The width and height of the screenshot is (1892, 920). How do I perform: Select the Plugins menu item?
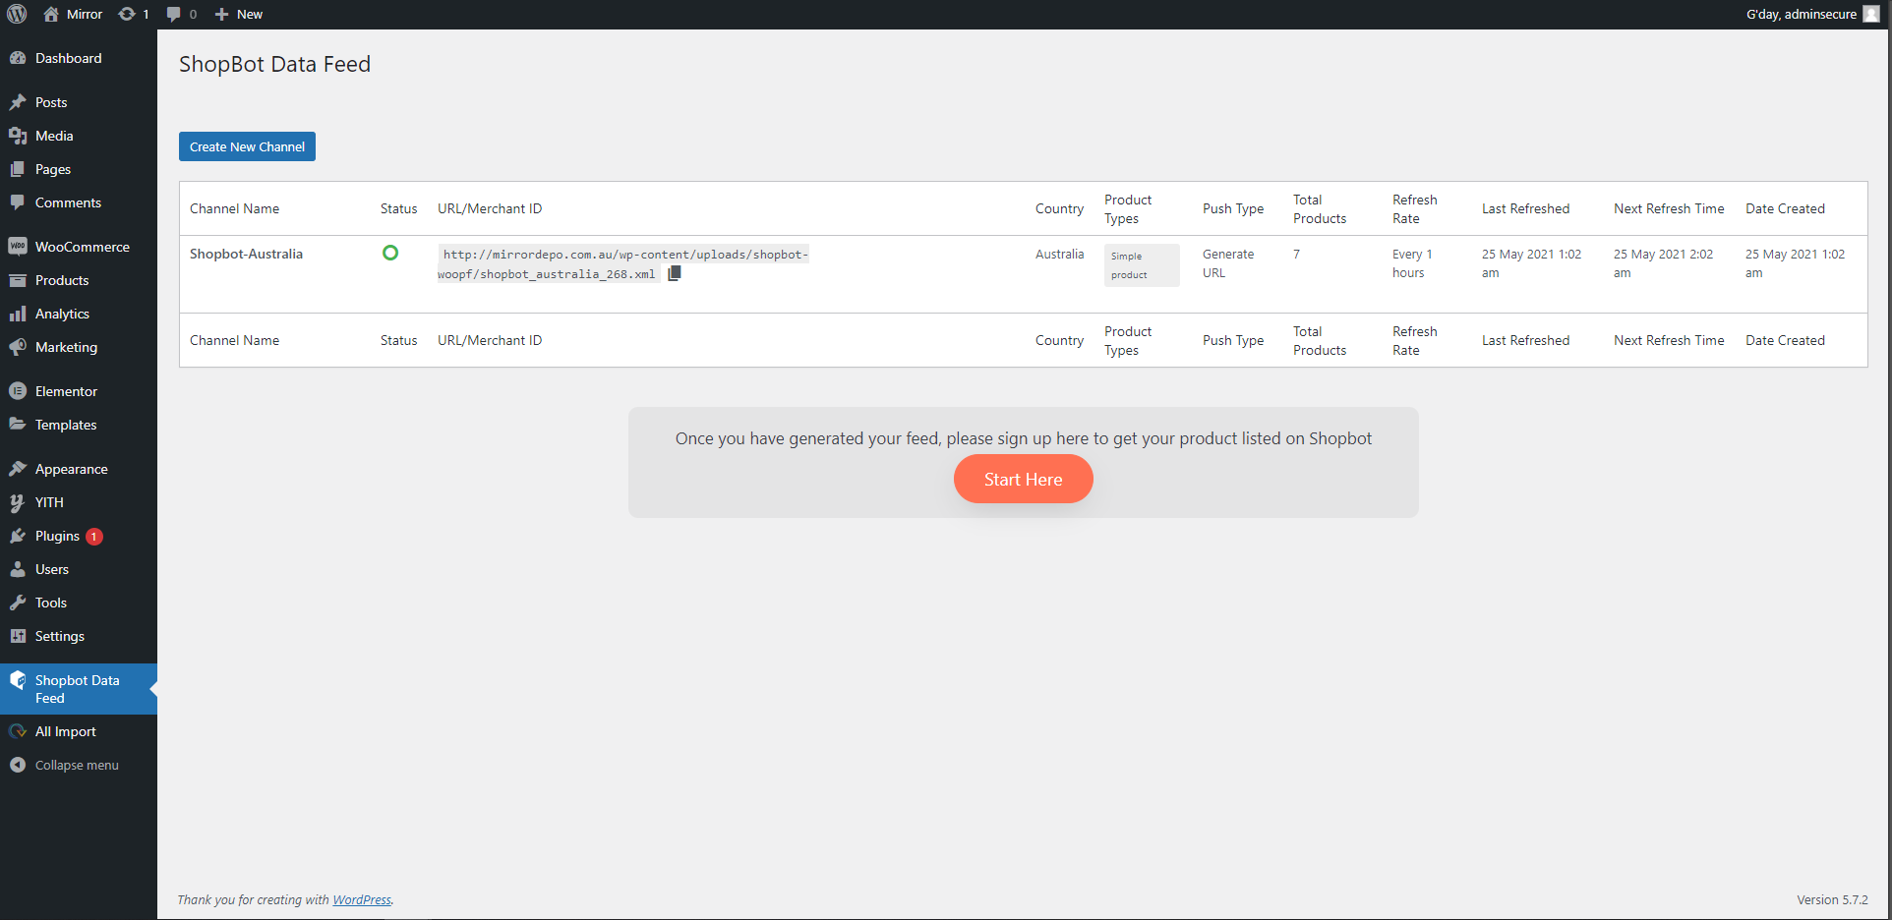coord(79,536)
